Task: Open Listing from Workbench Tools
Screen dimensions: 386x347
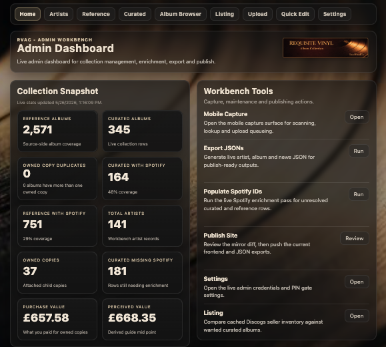Action: point(357,316)
